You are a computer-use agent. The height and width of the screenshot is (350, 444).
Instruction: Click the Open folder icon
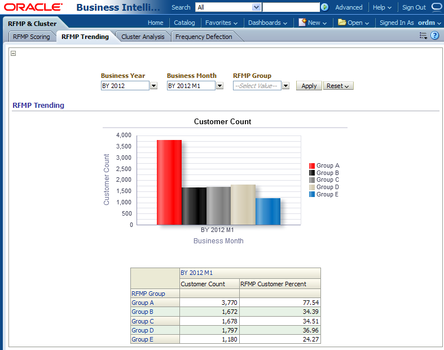click(342, 23)
